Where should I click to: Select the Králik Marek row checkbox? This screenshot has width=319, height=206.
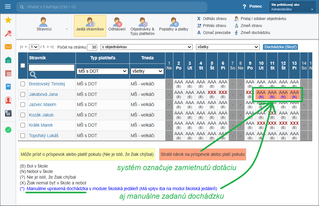(x=23, y=125)
